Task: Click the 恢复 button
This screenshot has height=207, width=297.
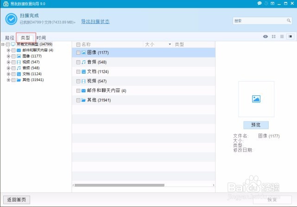Action: [272, 200]
